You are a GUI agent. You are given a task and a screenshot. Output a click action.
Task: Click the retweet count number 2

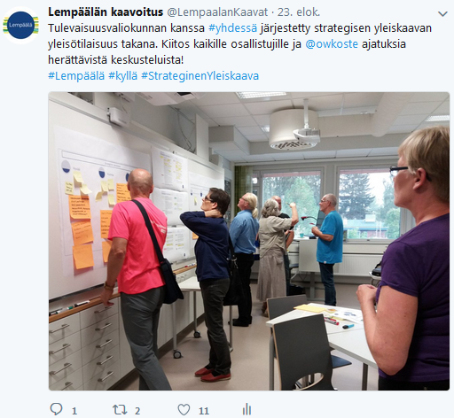137,411
